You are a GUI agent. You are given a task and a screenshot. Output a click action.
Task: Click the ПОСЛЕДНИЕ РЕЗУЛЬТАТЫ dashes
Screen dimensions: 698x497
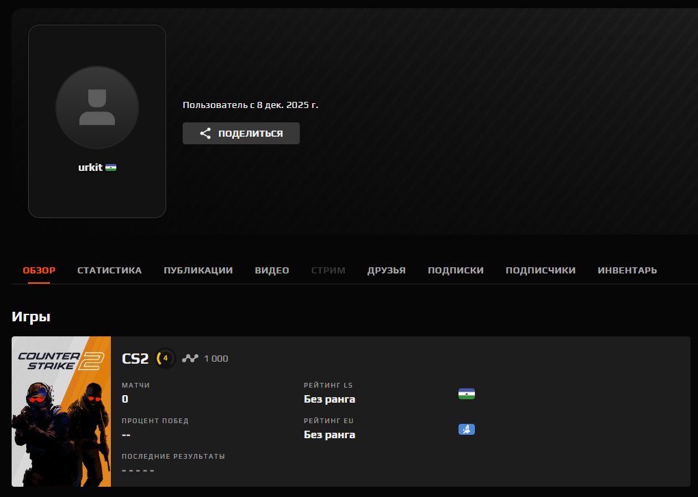[x=137, y=470]
